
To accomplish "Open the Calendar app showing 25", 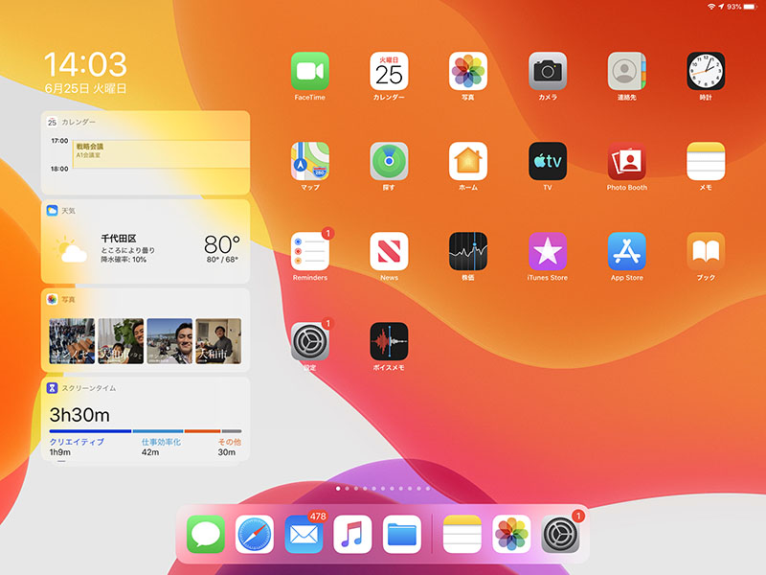I will [x=389, y=71].
